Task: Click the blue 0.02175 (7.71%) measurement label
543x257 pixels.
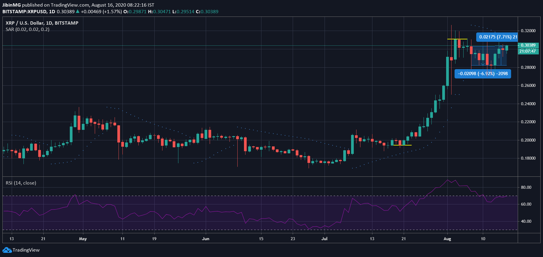Action: point(497,37)
